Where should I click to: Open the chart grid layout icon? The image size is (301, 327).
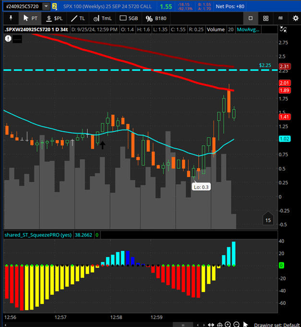[x=266, y=18]
